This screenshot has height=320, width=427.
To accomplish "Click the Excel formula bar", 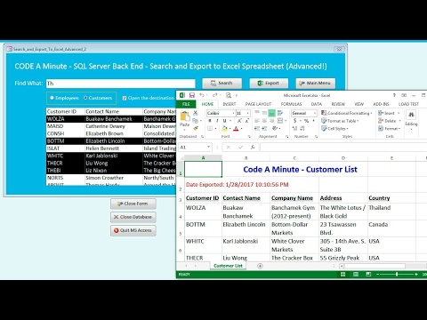I will point(343,147).
